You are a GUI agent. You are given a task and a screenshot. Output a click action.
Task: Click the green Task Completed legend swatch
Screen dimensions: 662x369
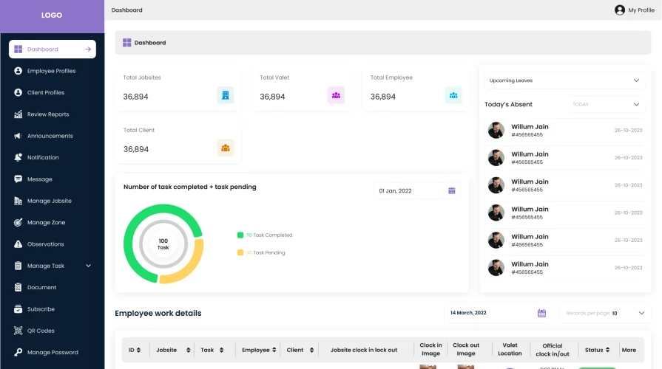tap(240, 235)
